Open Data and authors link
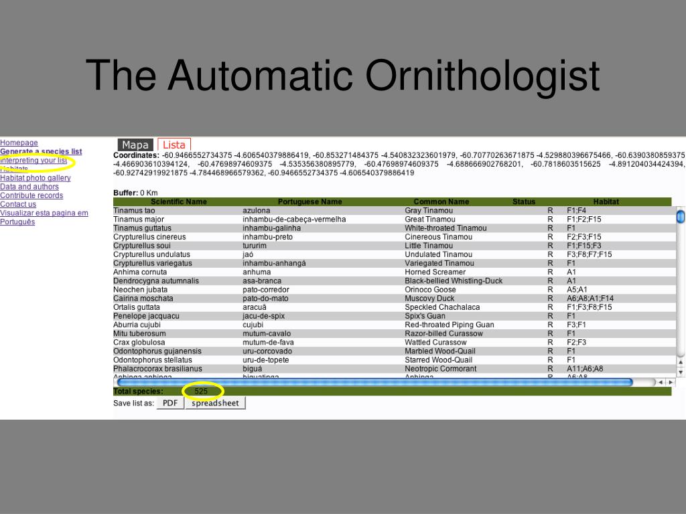 29,187
